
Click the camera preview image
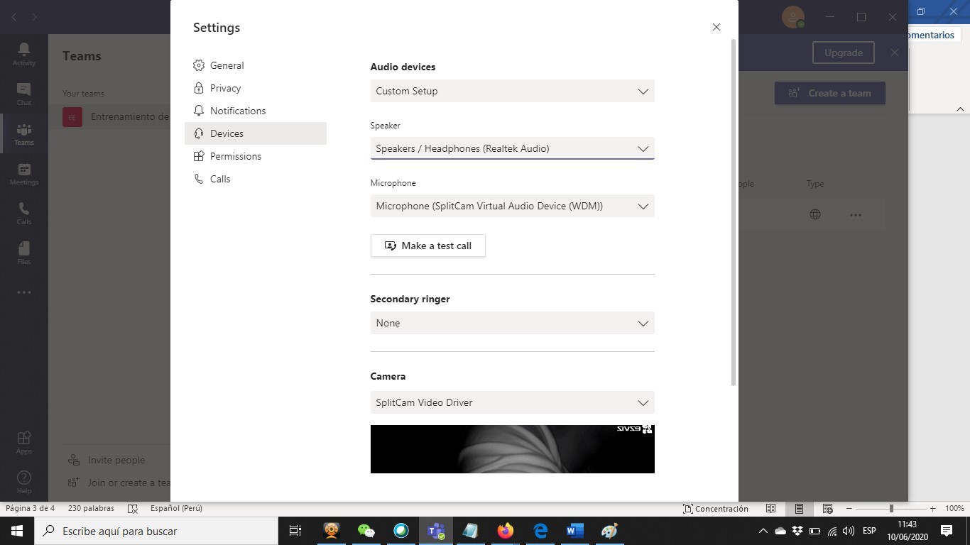tap(512, 449)
